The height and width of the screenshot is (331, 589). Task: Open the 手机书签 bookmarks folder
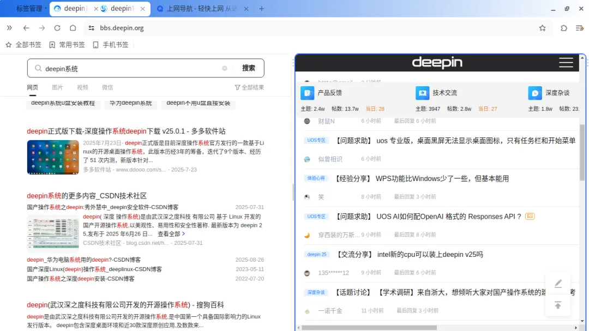coord(111,45)
